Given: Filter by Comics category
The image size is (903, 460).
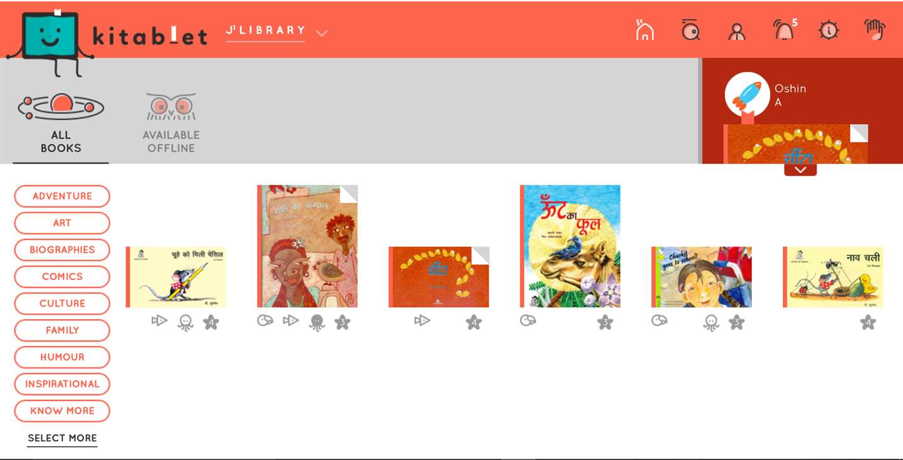Looking at the screenshot, I should point(62,276).
